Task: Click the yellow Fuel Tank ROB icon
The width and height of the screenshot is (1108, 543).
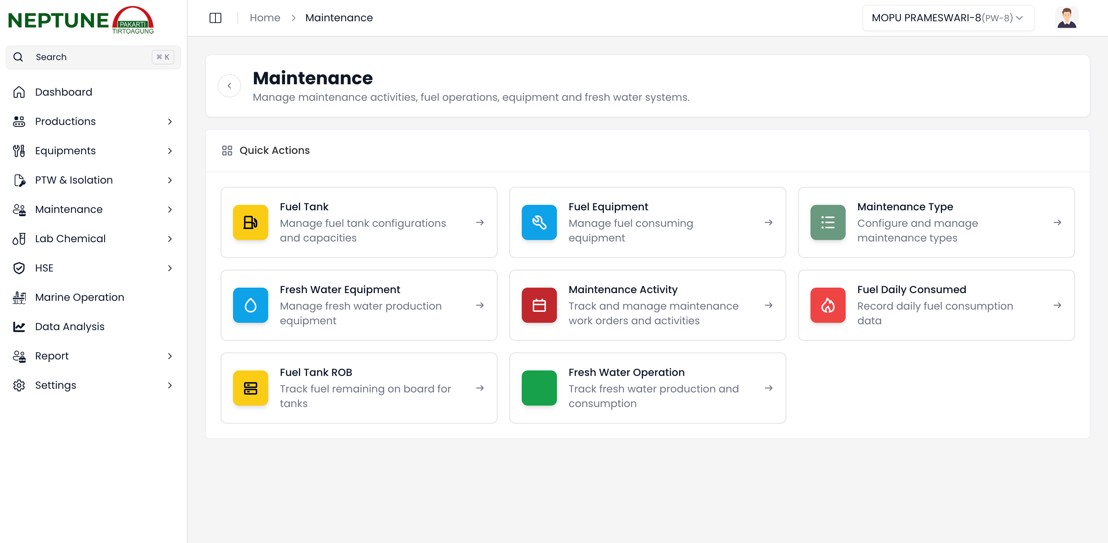Action: (x=250, y=388)
